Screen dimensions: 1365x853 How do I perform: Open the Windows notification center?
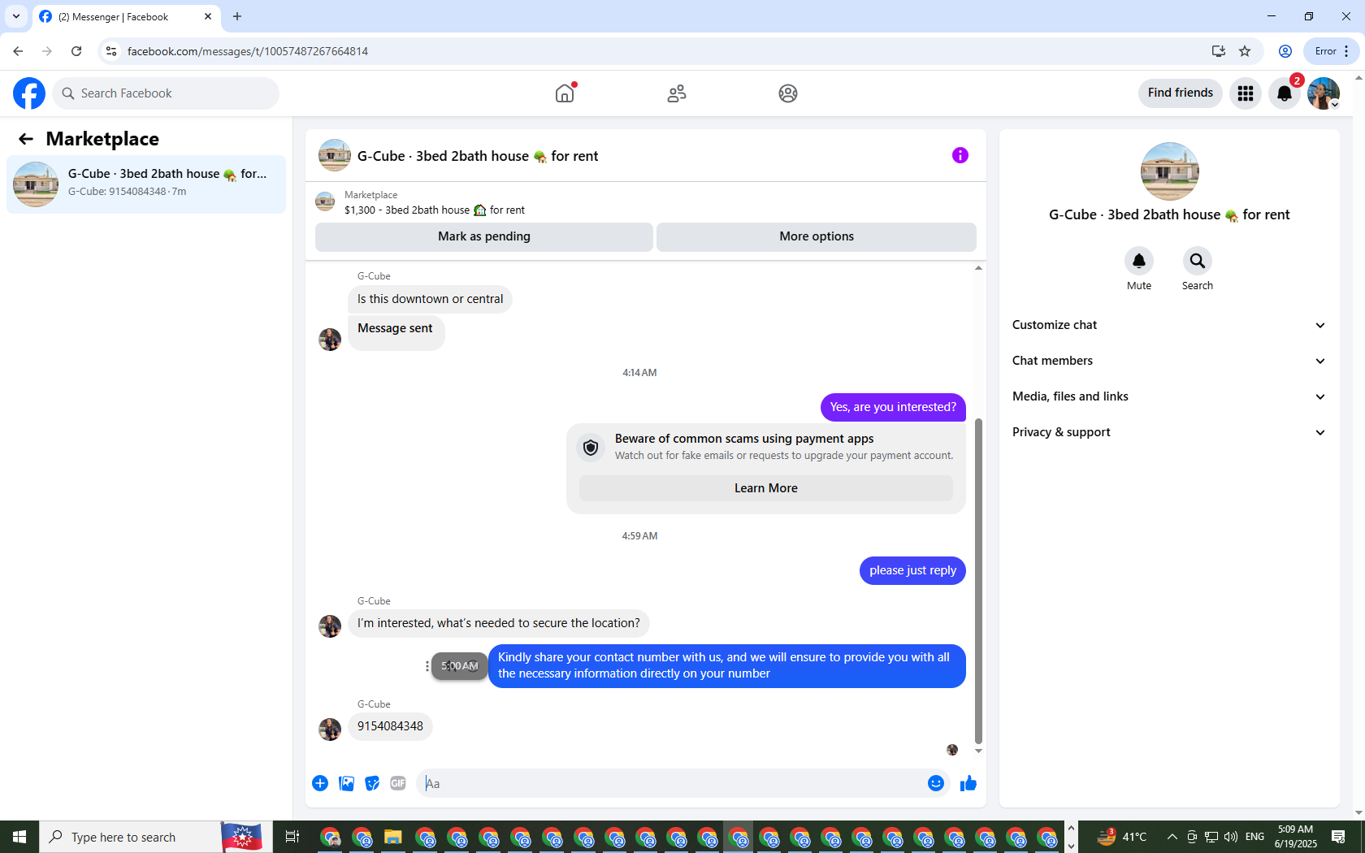pyautogui.click(x=1338, y=837)
